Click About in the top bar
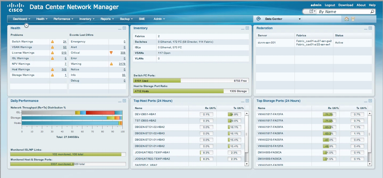This screenshot has width=383, height=178. (x=361, y=5)
